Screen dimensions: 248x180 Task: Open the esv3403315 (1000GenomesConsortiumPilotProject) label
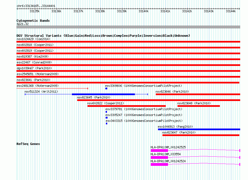pyautogui.click(x=144, y=121)
